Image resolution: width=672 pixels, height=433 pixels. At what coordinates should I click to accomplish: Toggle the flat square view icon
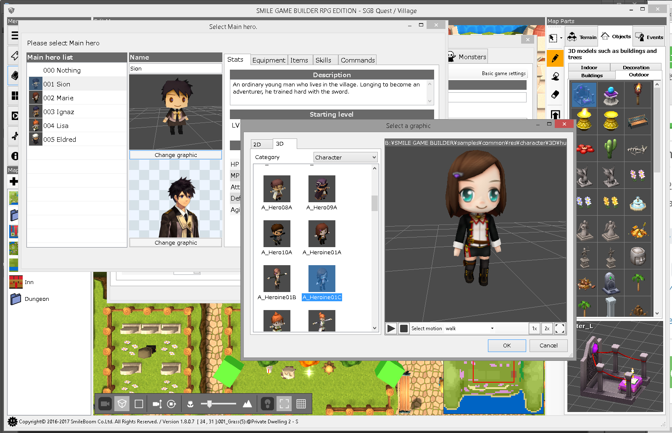point(139,404)
